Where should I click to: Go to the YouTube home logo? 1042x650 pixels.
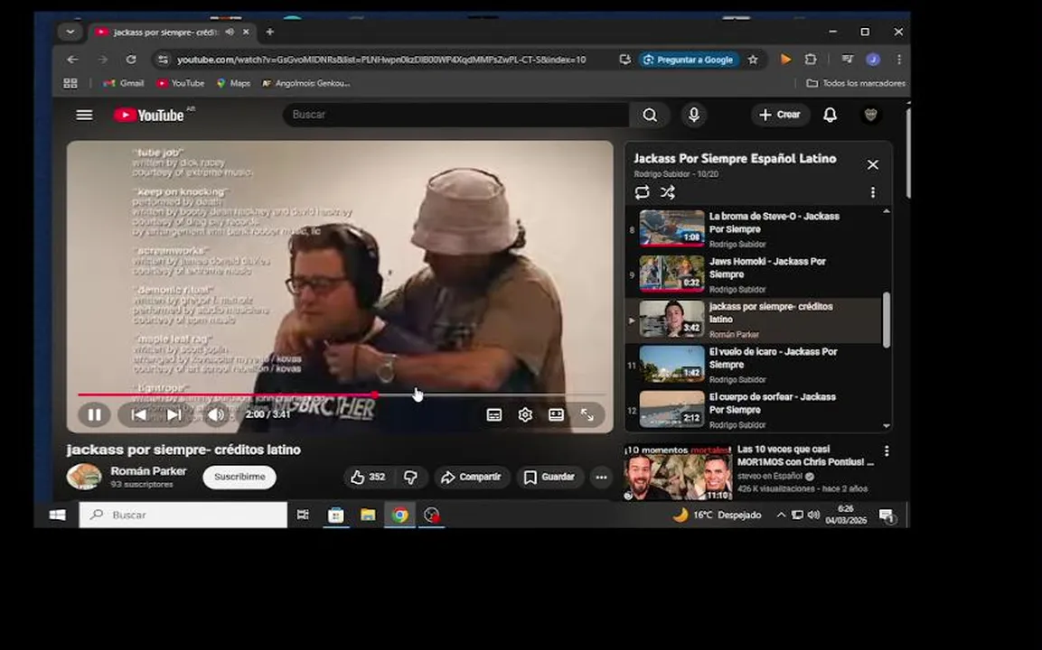(x=148, y=115)
